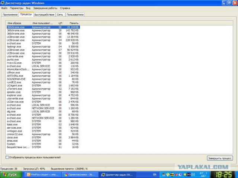The height and width of the screenshot is (178, 238).
Task: Select the punto.exe process row
Action: click(x=43, y=60)
